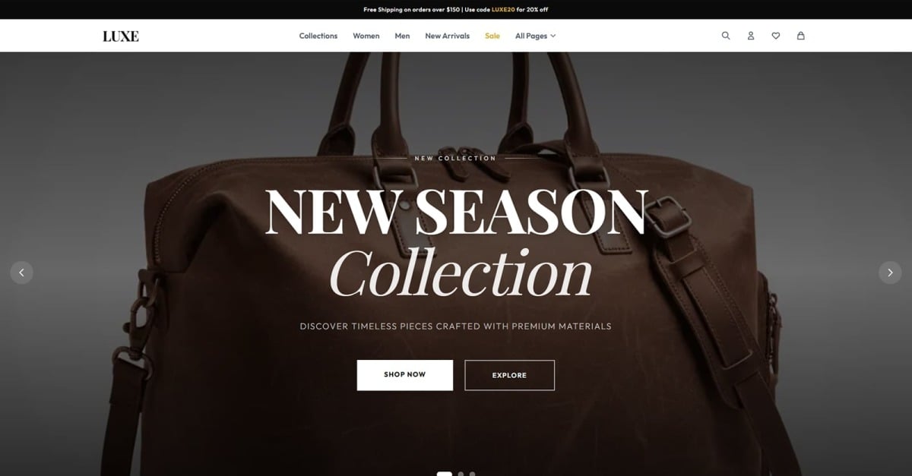Viewport: 912px width, 476px height.
Task: Click the LUXE20 promo code text
Action: point(503,10)
